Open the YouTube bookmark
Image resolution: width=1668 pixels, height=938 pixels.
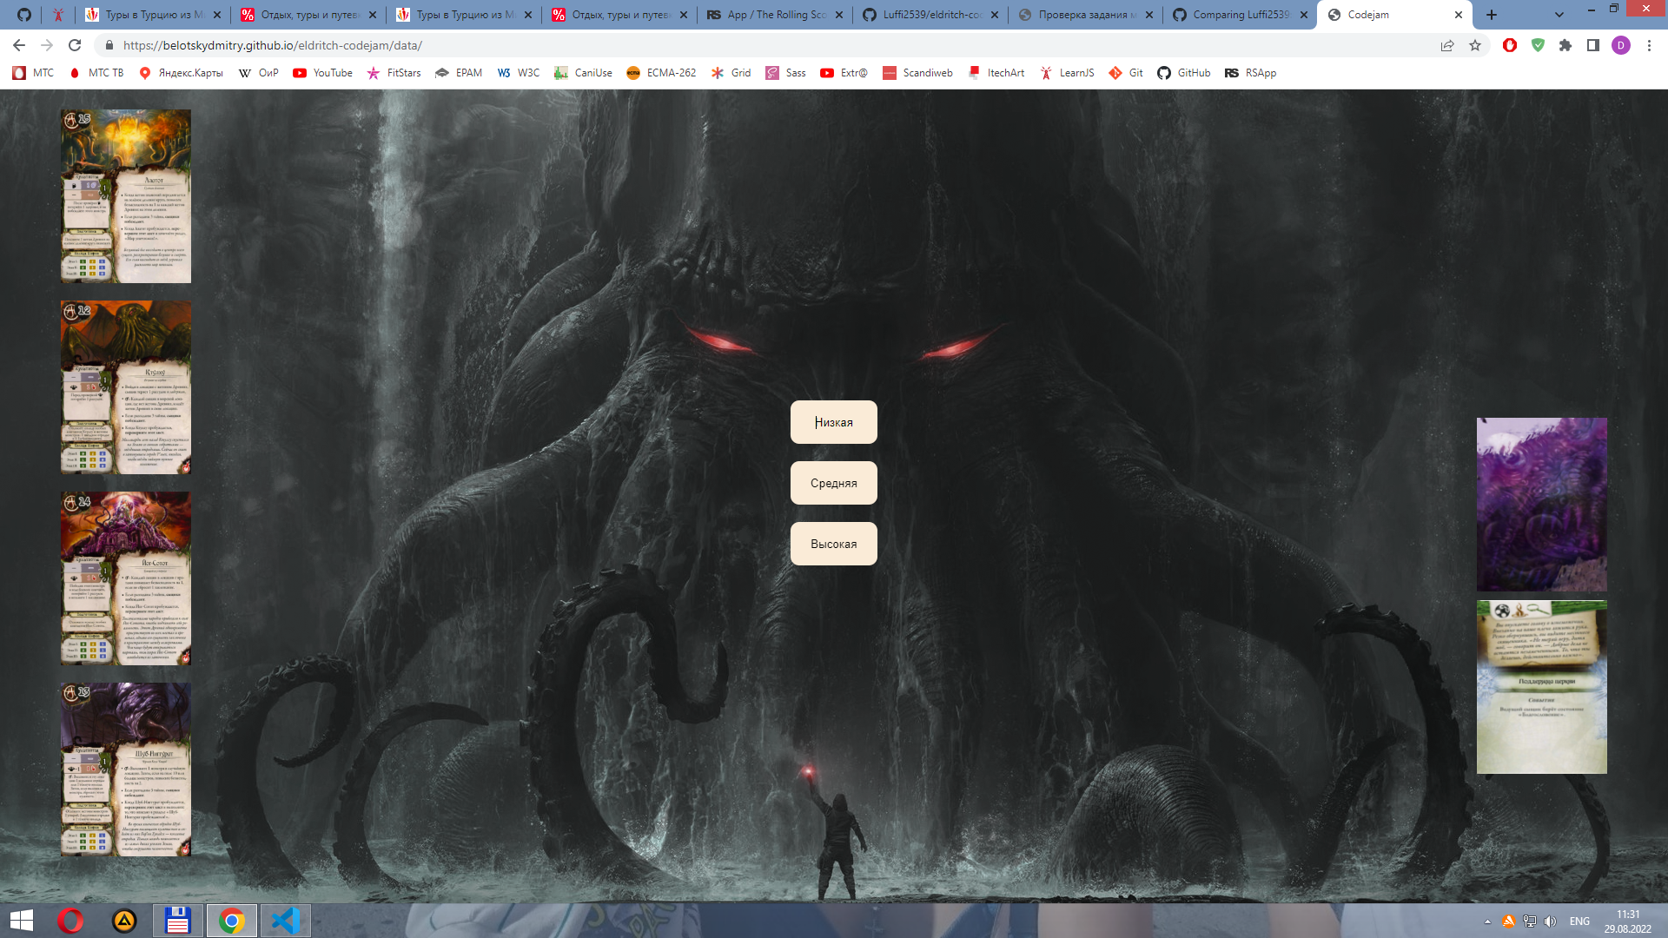[x=322, y=73]
